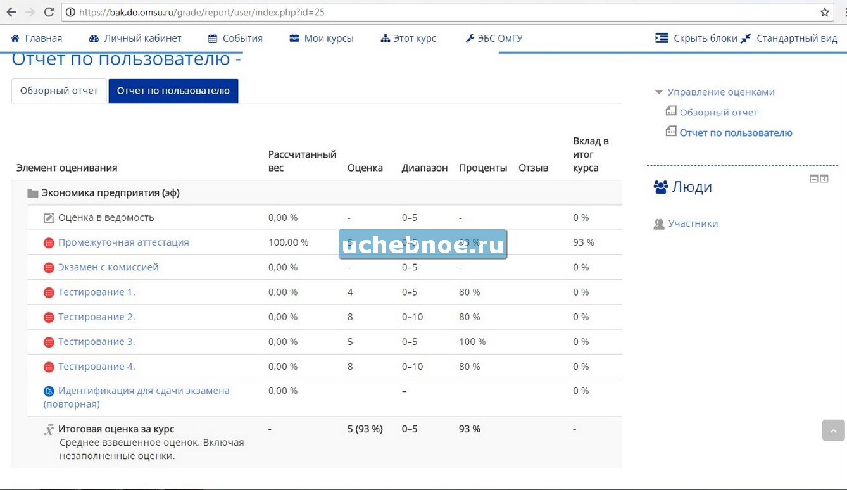Open Личный кабинет in the top menu

coord(135,38)
